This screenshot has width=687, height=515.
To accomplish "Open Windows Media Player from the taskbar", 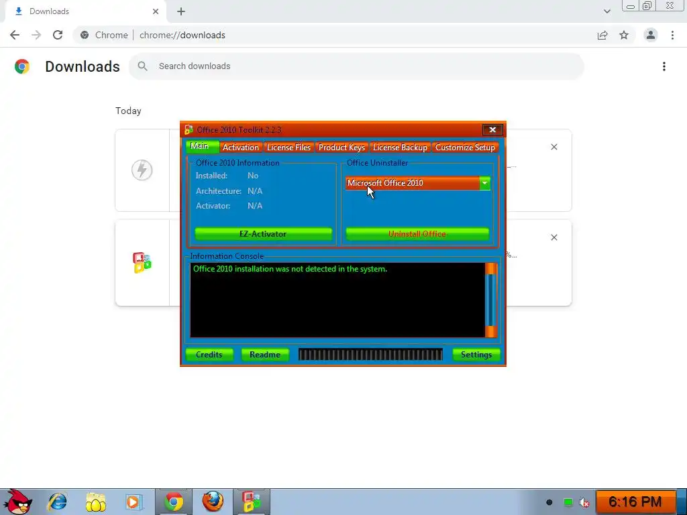I will [x=134, y=502].
